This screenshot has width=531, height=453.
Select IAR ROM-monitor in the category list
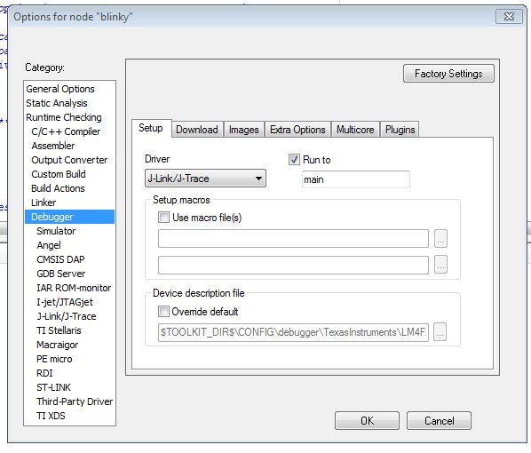pyautogui.click(x=69, y=288)
